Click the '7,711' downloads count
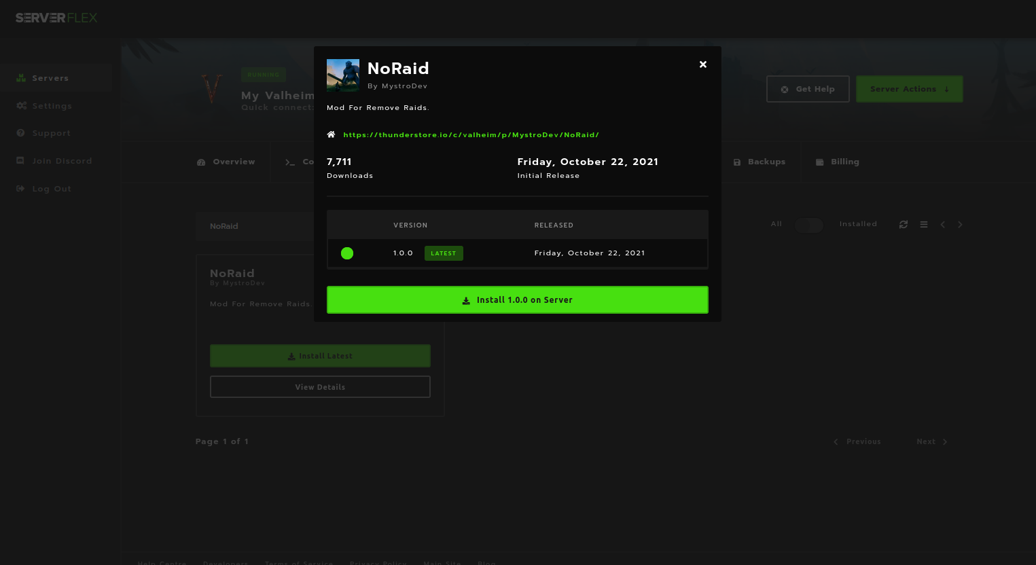The image size is (1036, 565). point(339,162)
